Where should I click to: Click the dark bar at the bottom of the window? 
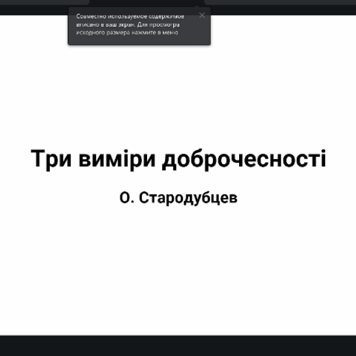point(178,345)
